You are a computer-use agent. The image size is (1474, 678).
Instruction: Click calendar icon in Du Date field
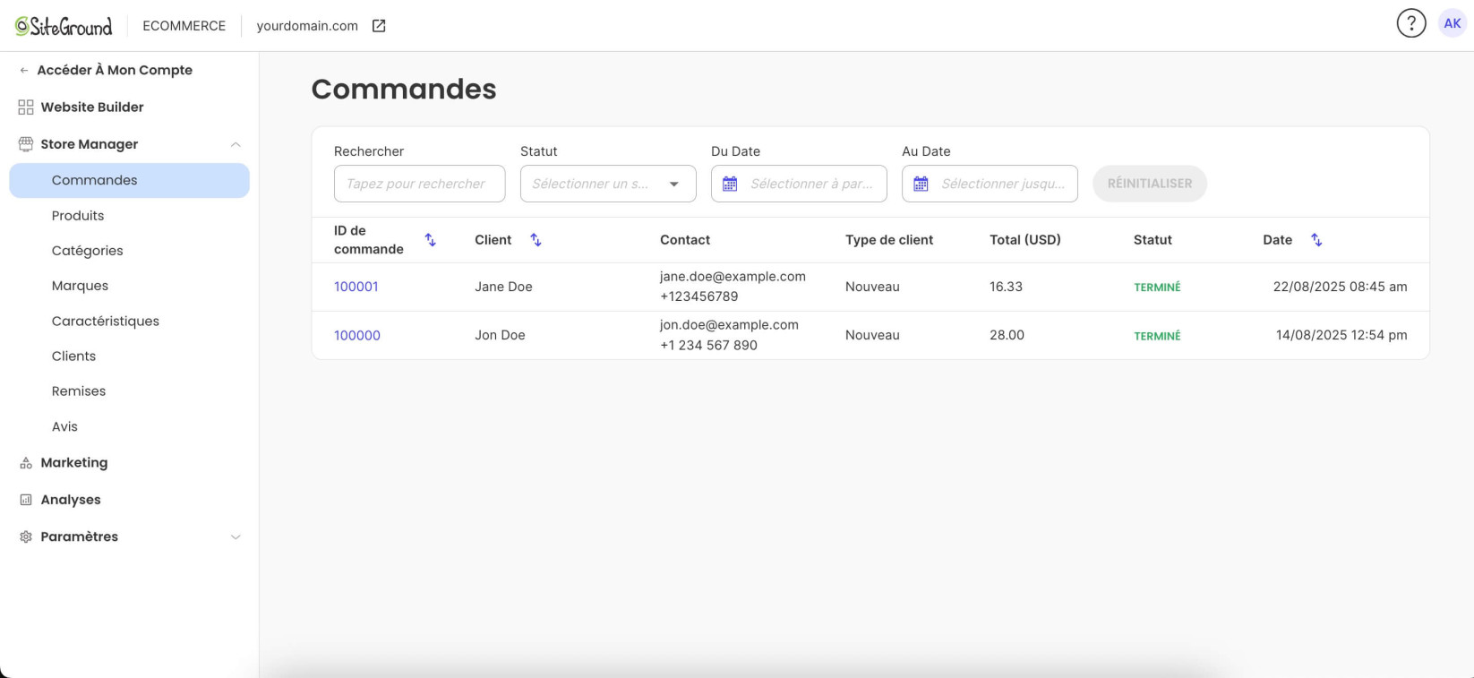[730, 184]
